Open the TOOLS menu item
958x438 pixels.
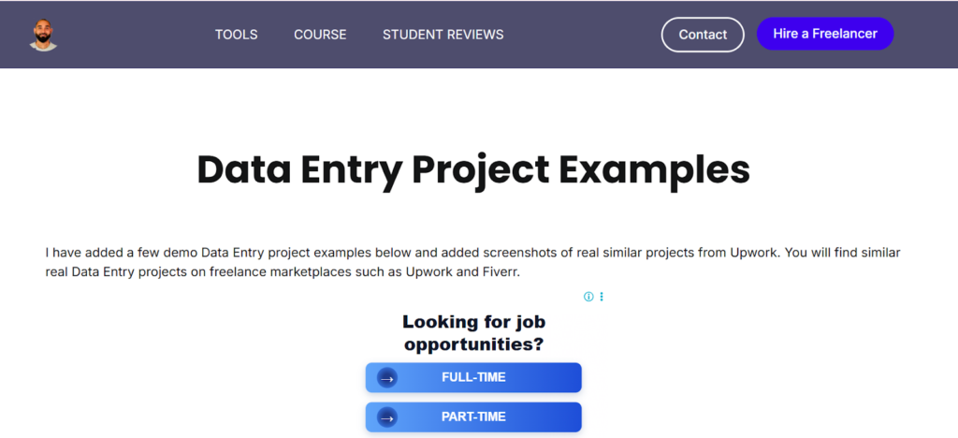point(236,35)
